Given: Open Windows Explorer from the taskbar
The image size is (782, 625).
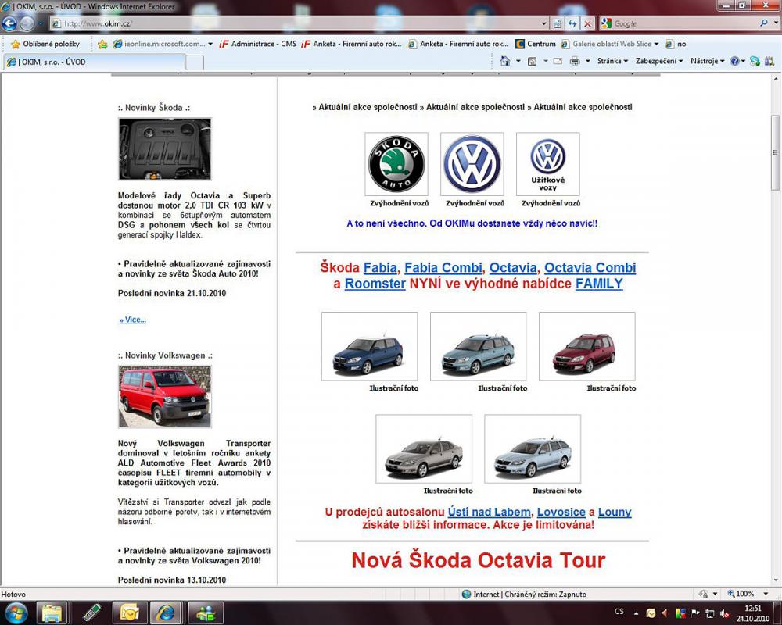Looking at the screenshot, I should (x=52, y=612).
